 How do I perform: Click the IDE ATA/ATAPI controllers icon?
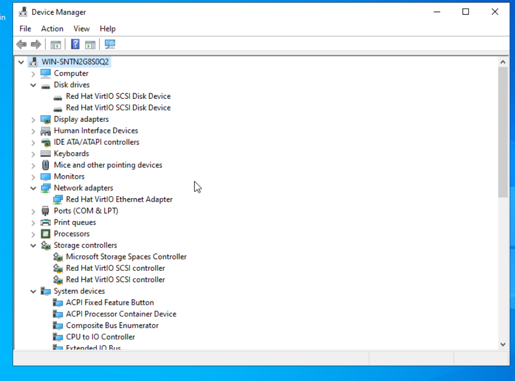[x=45, y=142]
